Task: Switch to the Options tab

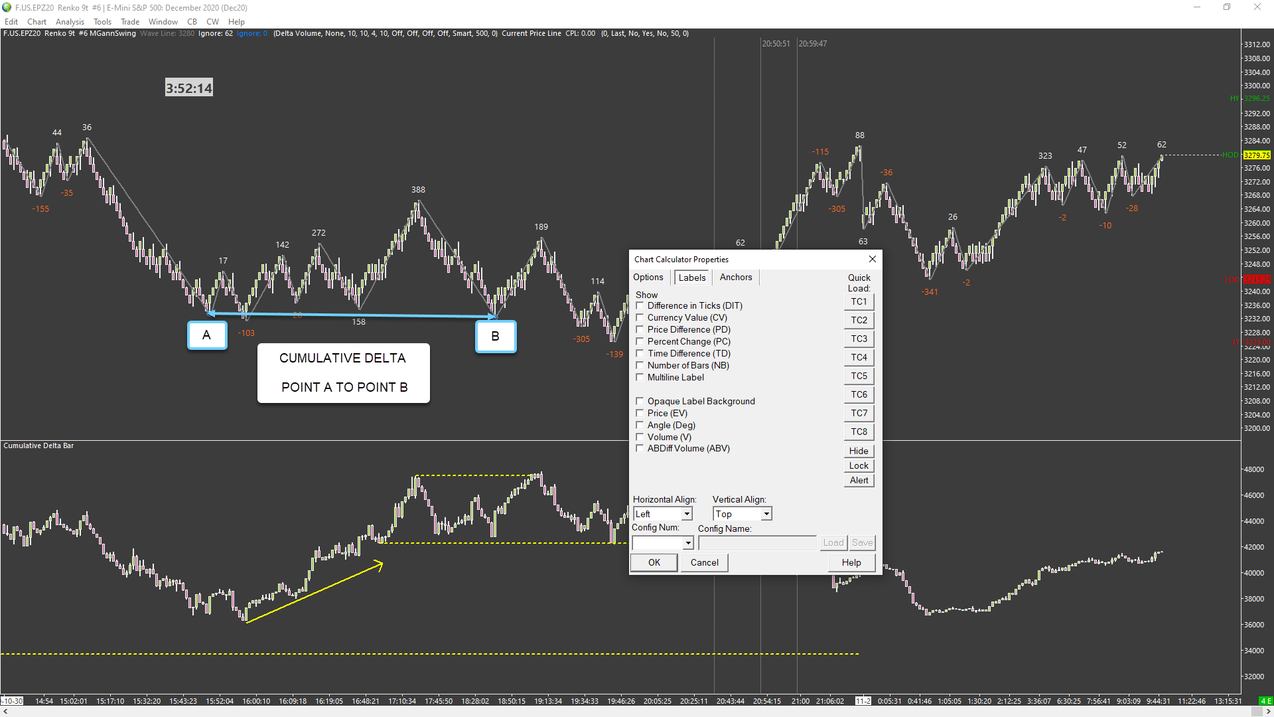Action: point(648,278)
